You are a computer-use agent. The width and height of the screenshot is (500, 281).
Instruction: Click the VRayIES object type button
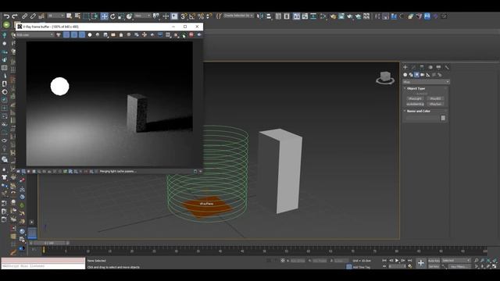pyautogui.click(x=435, y=99)
